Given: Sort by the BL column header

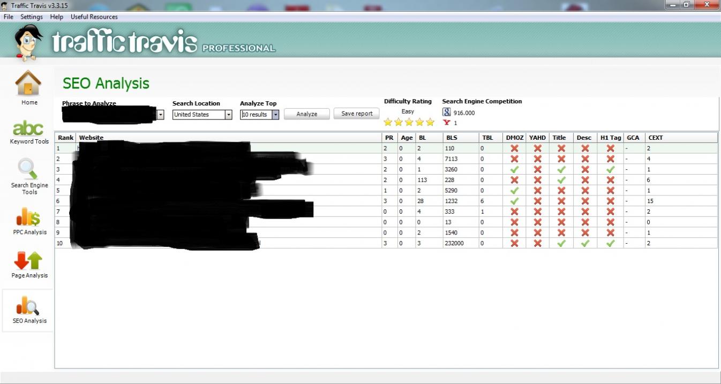Looking at the screenshot, I should [429, 138].
